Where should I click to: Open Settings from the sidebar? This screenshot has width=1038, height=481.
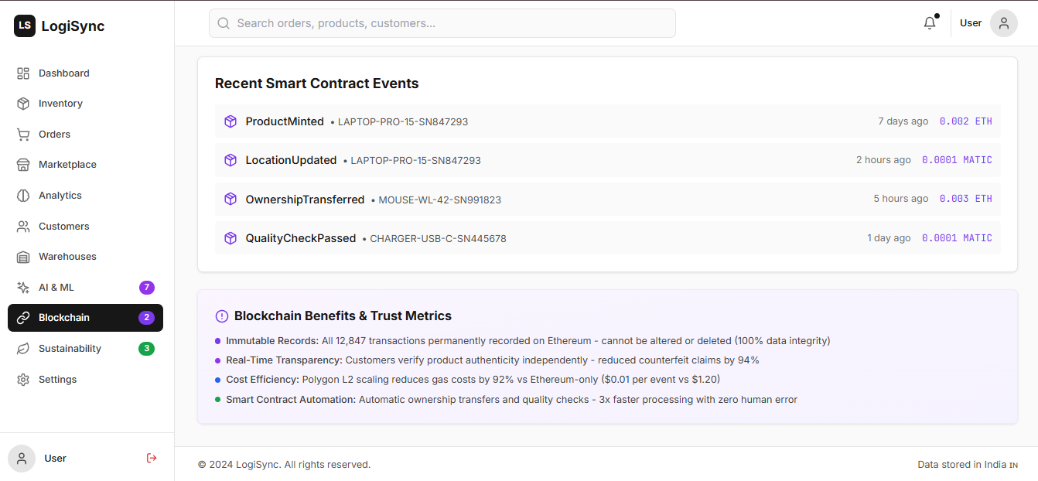pos(58,380)
